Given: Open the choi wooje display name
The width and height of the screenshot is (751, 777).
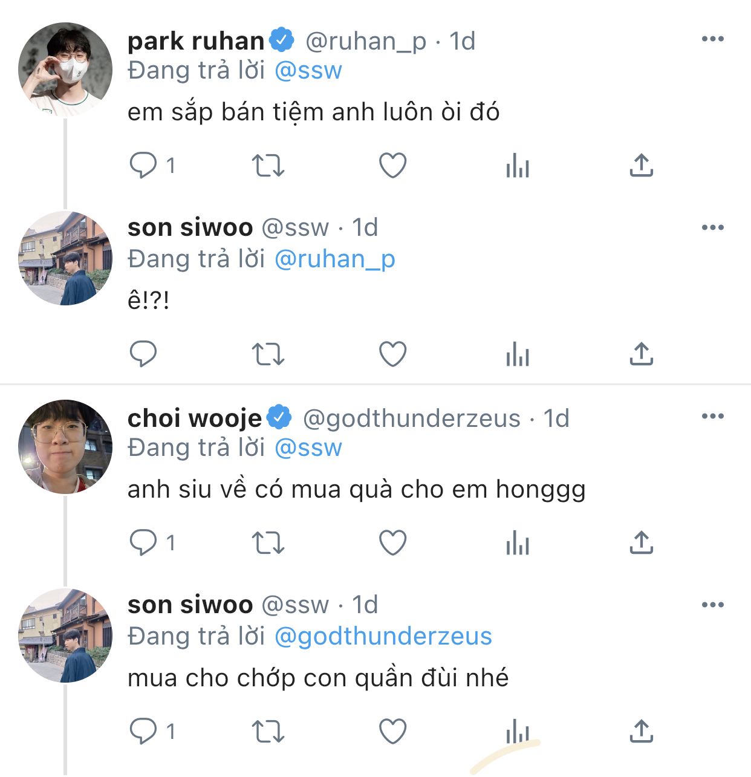Looking at the screenshot, I should point(195,418).
